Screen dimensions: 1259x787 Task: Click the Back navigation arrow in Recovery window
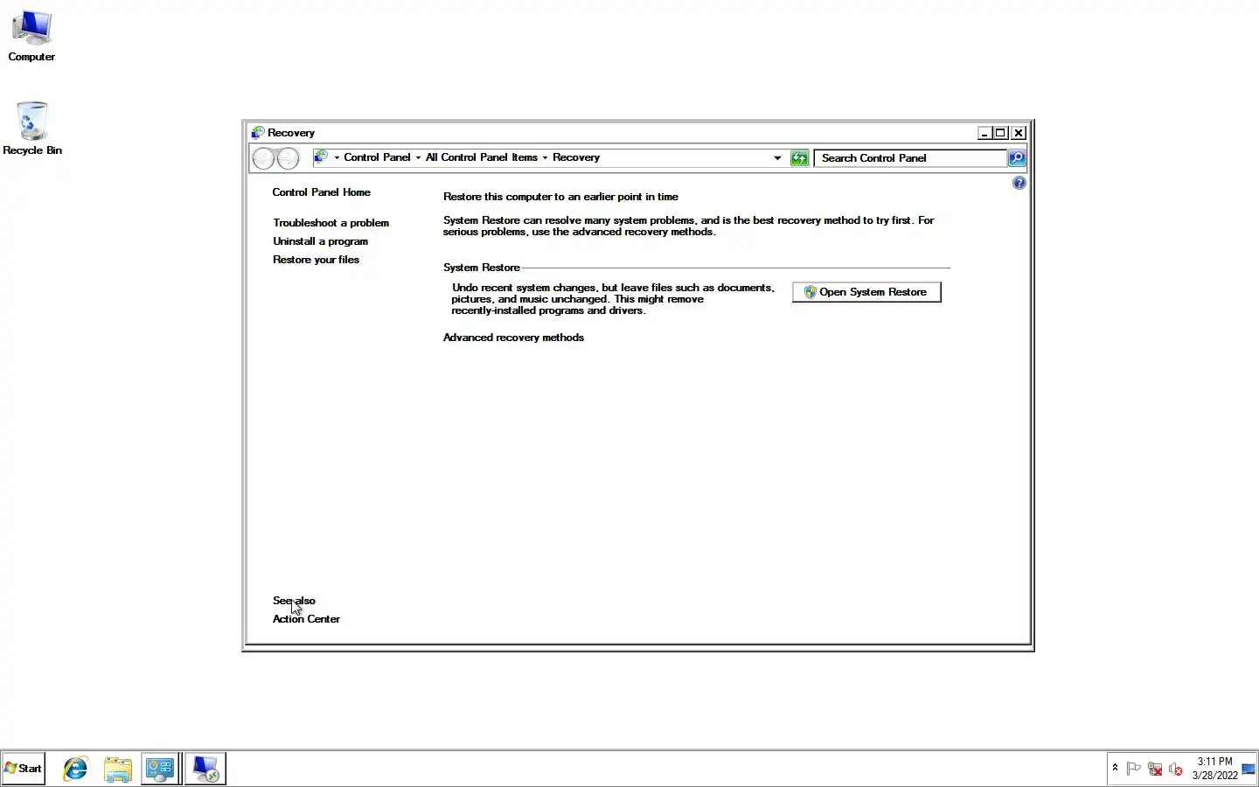pos(263,158)
